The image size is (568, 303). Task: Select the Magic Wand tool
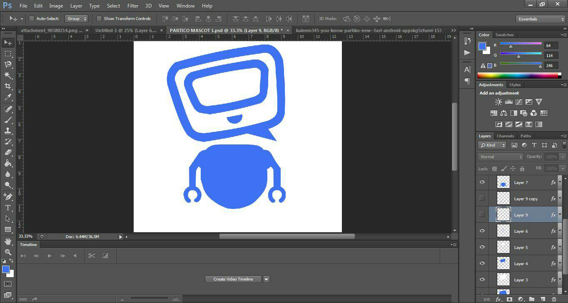(8, 75)
